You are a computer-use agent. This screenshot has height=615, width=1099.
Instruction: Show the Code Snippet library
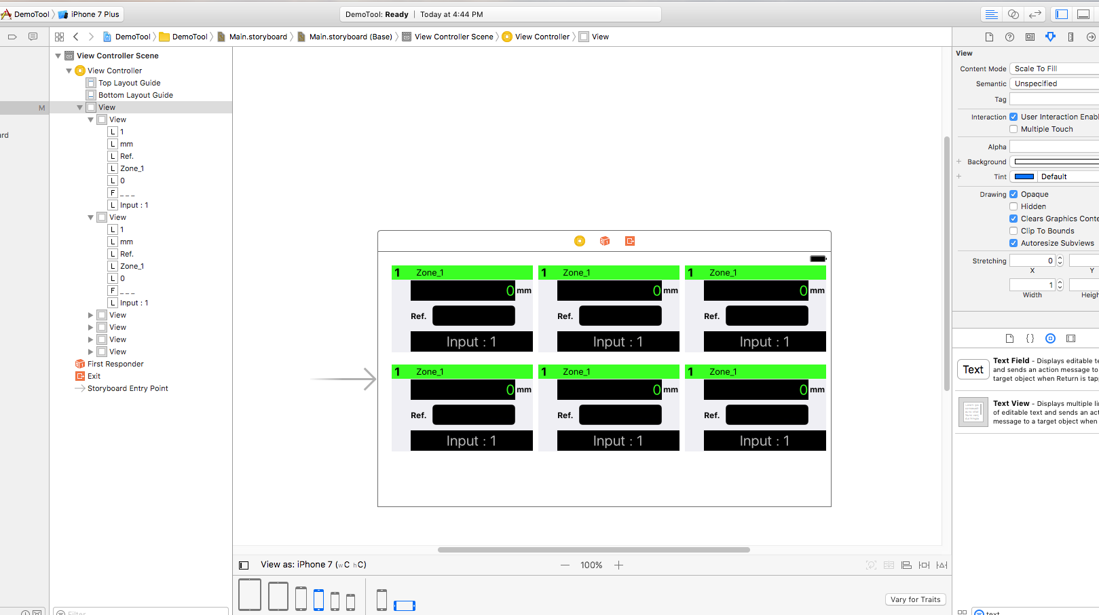[1030, 338]
